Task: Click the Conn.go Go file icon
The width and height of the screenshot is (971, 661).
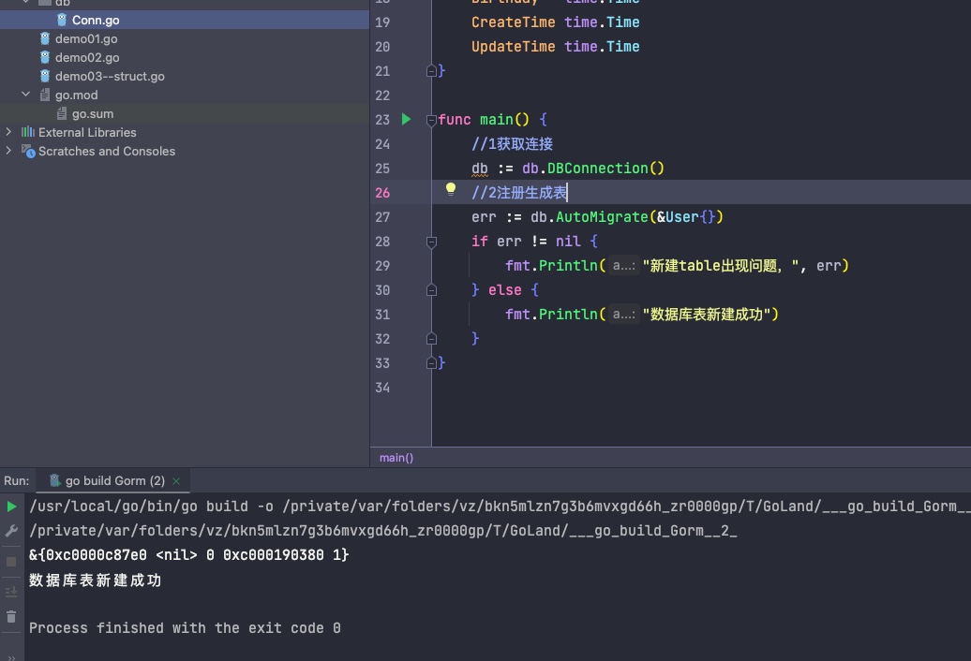Action: coord(62,20)
